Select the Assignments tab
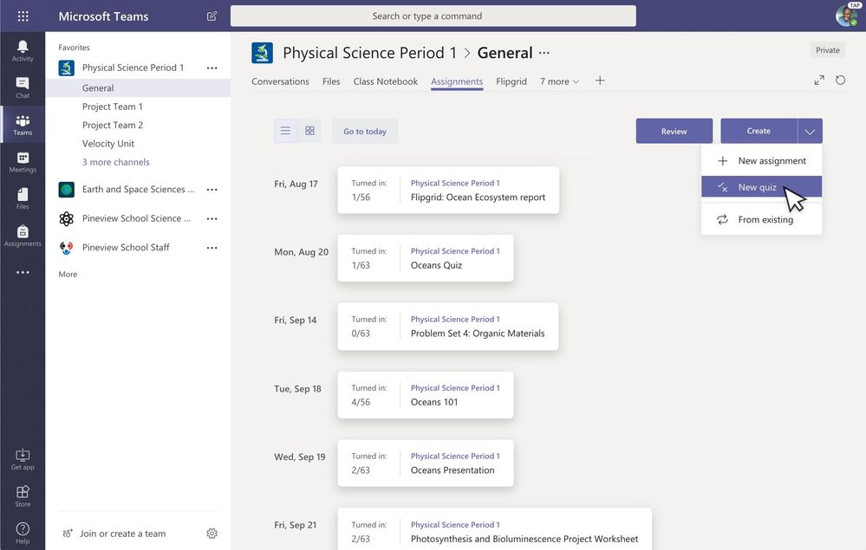The image size is (866, 550). pyautogui.click(x=457, y=81)
